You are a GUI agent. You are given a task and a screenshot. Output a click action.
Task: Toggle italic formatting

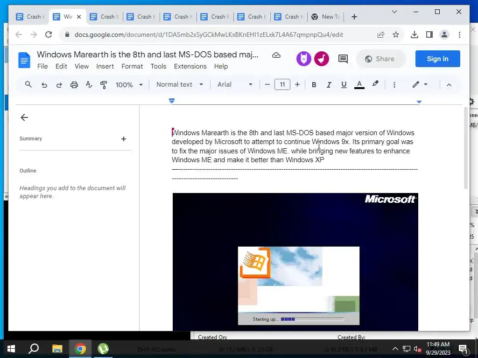pos(329,85)
